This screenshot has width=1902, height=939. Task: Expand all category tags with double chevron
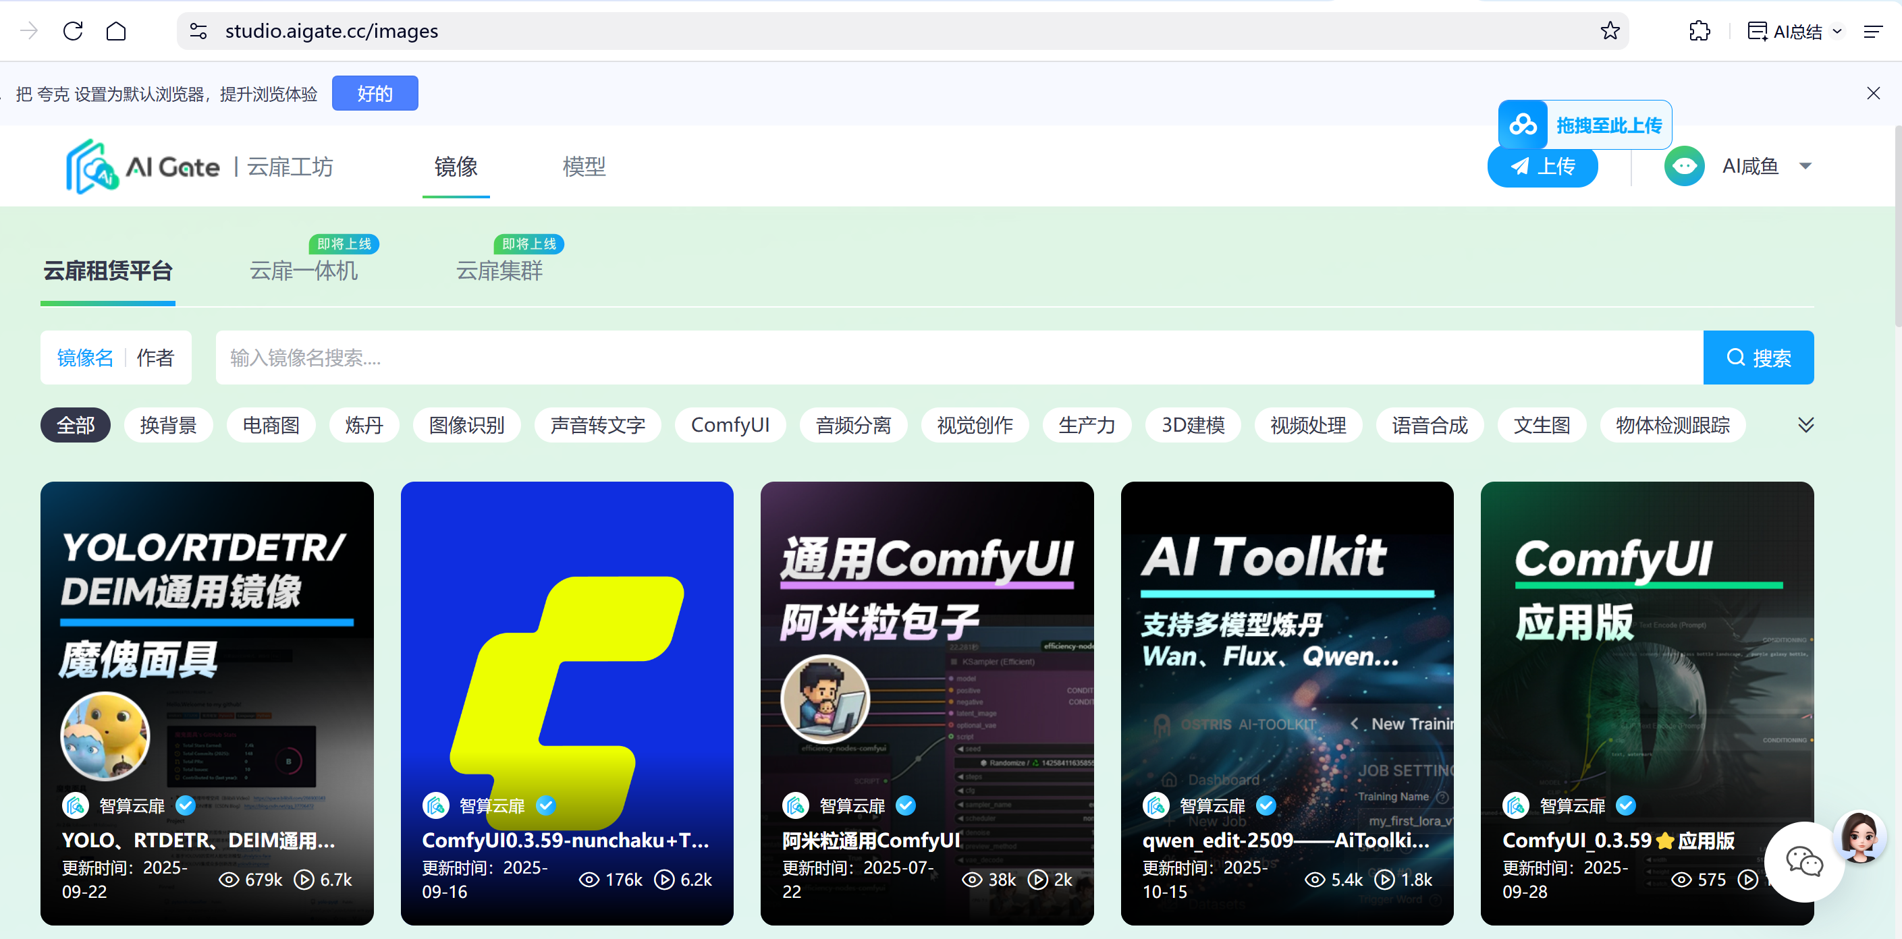1806,425
